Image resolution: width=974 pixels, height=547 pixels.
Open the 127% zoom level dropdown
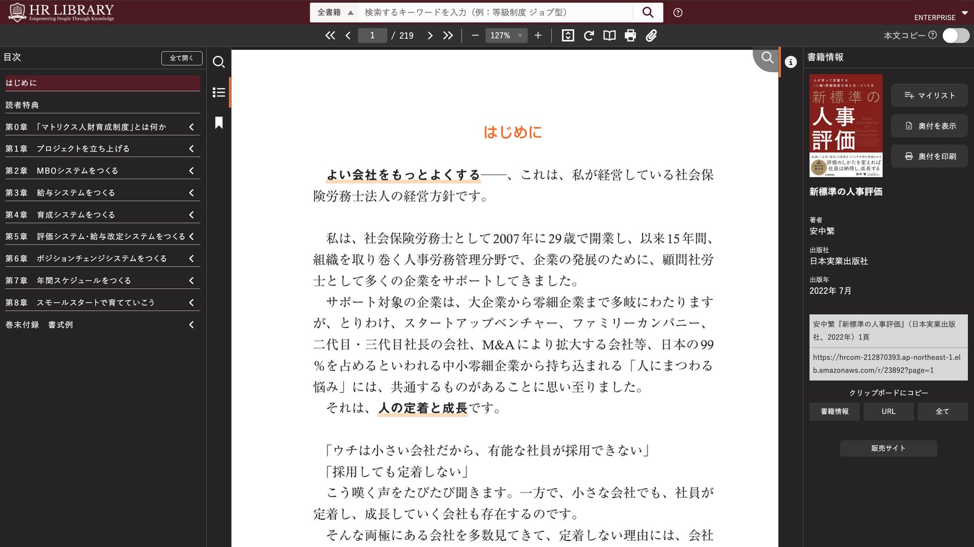[x=506, y=35]
